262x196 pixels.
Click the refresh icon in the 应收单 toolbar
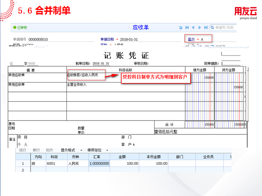[x=180, y=27]
